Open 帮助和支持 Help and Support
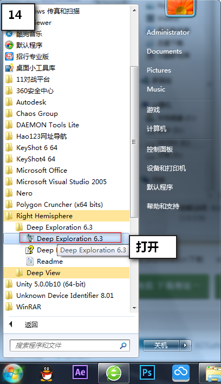221x384 pixels. (x=163, y=206)
